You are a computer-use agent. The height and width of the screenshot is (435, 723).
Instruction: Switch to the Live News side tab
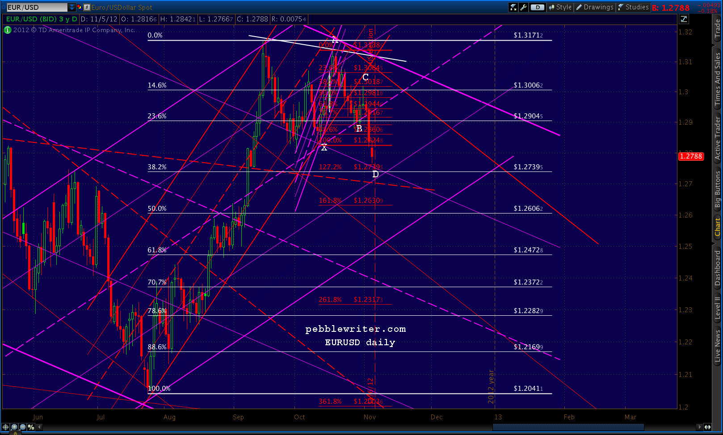(x=718, y=346)
